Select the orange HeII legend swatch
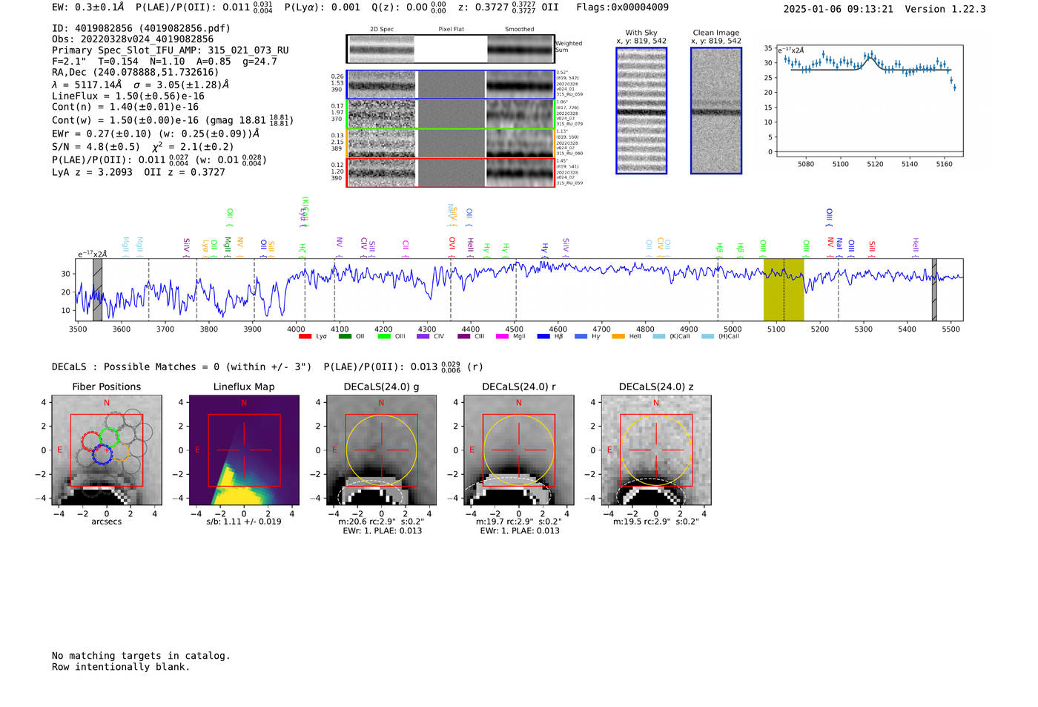 [x=618, y=337]
